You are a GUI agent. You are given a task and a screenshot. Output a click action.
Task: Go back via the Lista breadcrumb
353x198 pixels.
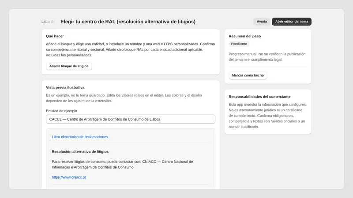coord(48,22)
